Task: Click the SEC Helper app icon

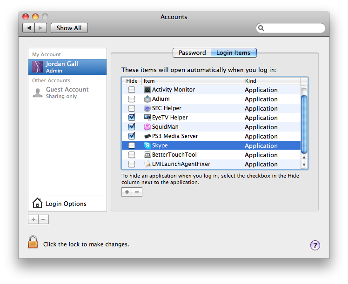Action: 147,108
